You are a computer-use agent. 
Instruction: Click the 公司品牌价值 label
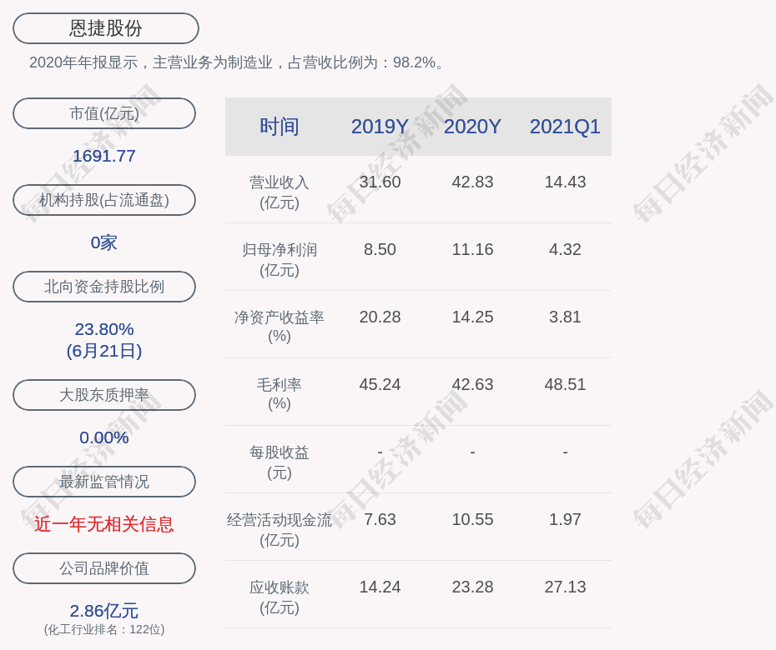click(104, 568)
